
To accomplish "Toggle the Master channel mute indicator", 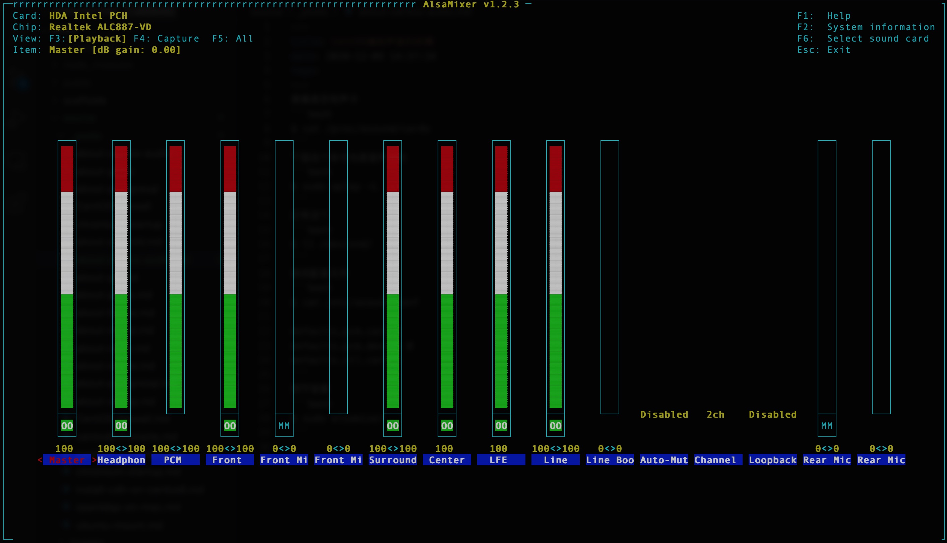I will pos(67,426).
